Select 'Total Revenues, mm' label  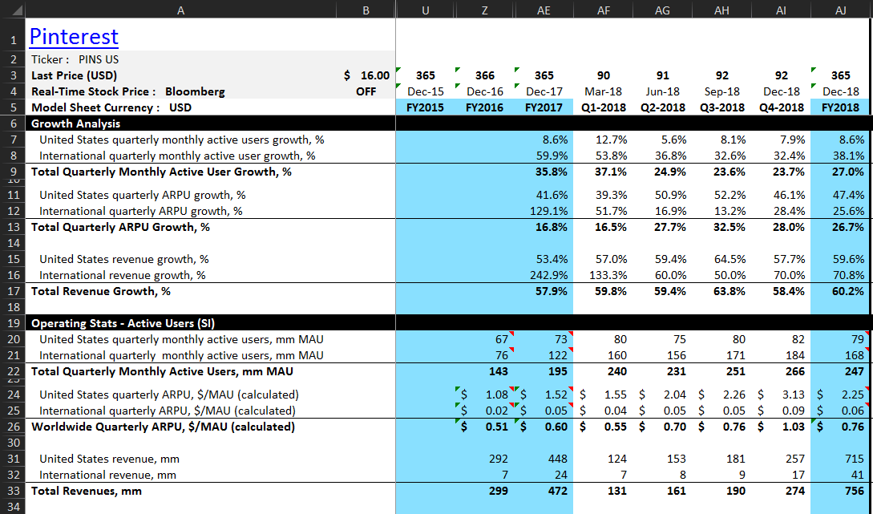tap(87, 492)
